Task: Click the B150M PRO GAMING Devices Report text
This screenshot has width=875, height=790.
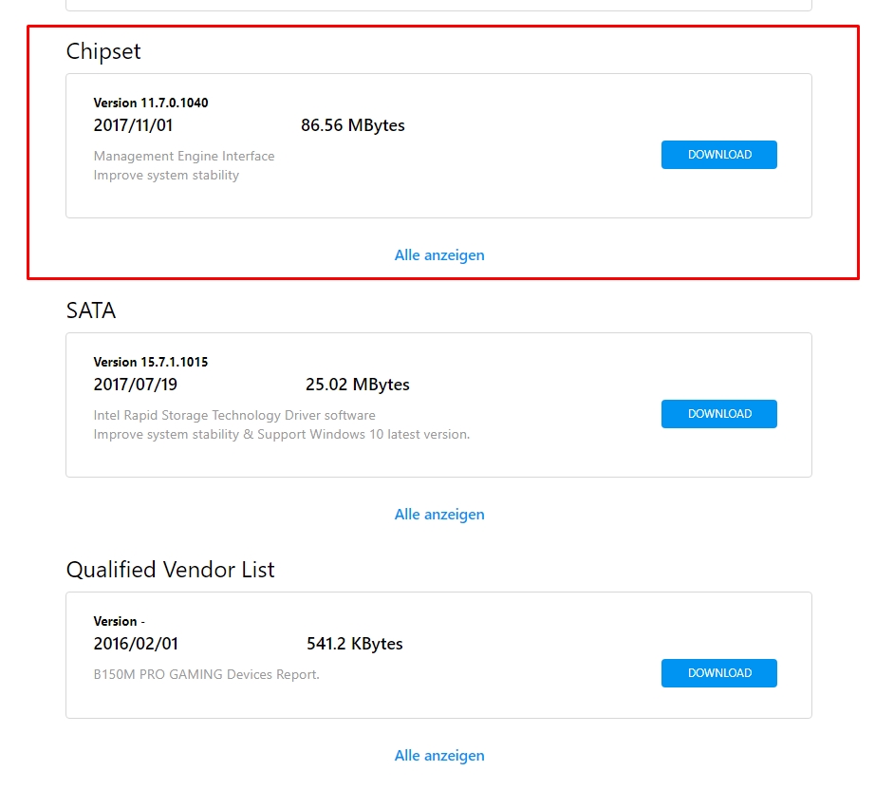Action: (206, 675)
